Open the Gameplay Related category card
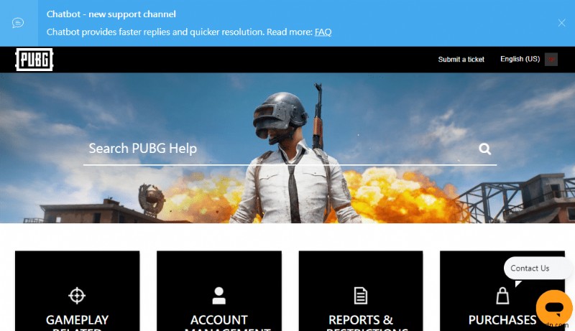 point(78,291)
